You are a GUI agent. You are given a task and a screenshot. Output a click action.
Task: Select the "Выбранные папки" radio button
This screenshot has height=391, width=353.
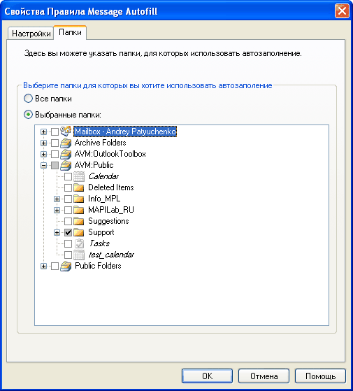(x=28, y=115)
